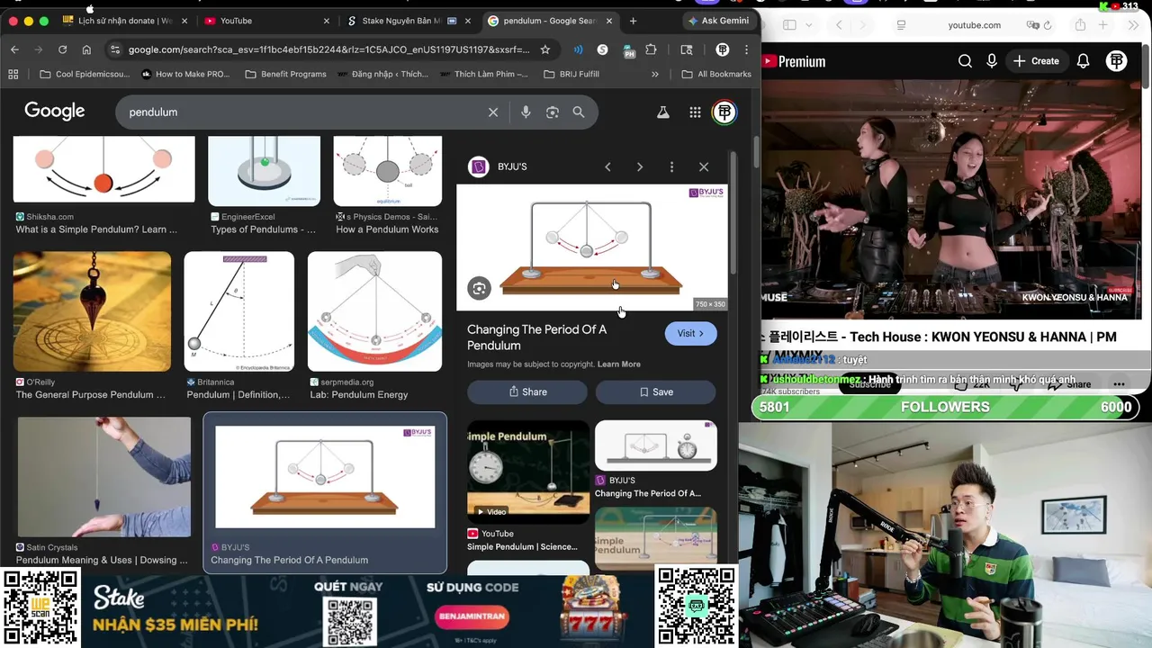This screenshot has width=1152, height=648.
Task: Open YouTube search in Safari window
Action: (x=965, y=61)
